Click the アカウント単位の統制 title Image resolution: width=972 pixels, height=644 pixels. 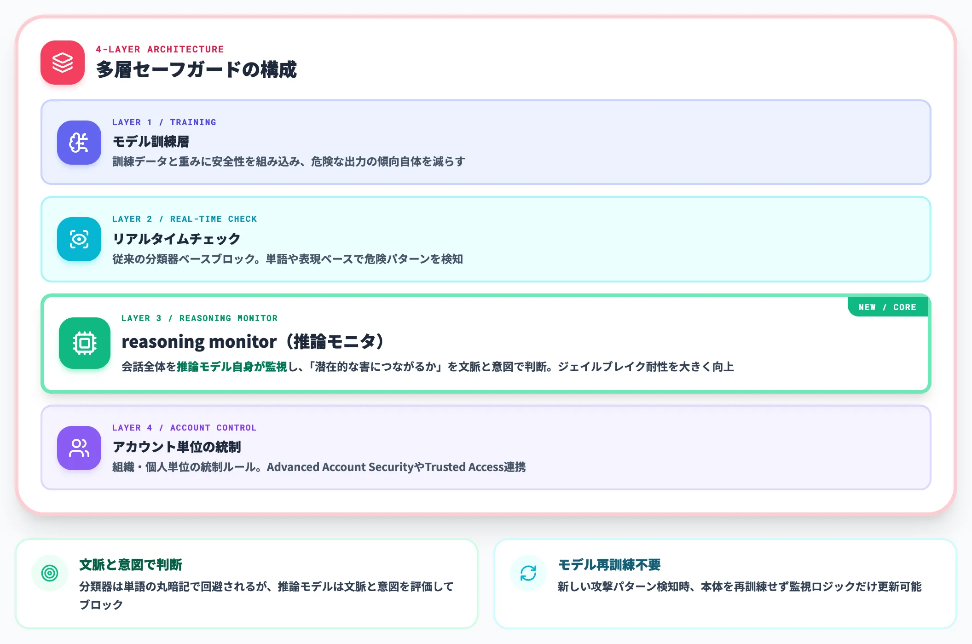(177, 447)
